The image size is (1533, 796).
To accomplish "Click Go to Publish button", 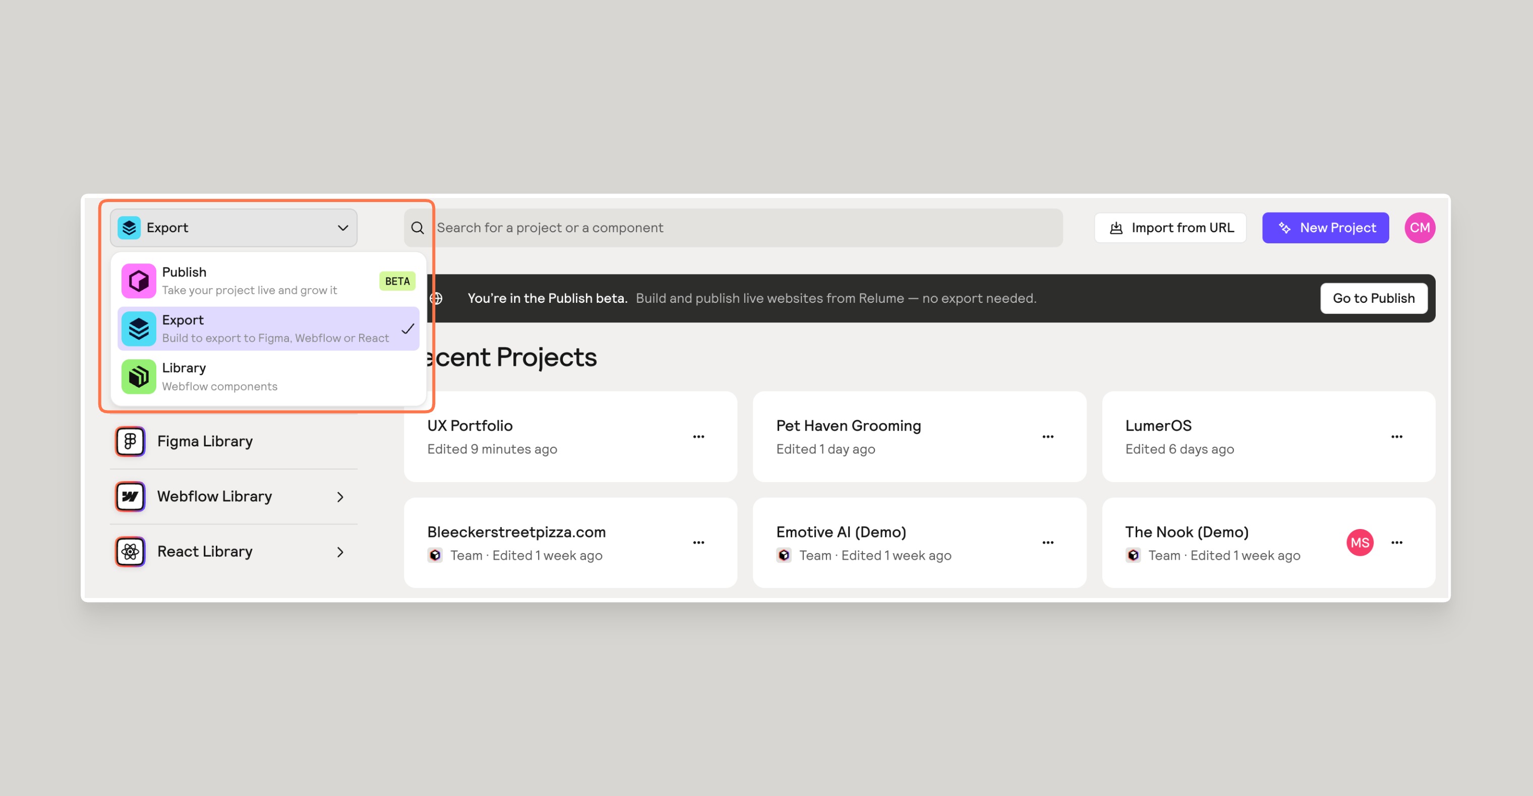I will click(x=1374, y=298).
